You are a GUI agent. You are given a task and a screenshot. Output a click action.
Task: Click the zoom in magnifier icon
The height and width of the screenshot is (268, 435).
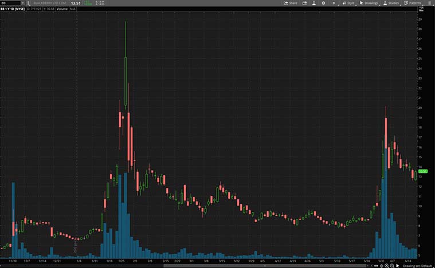[x=387, y=266]
